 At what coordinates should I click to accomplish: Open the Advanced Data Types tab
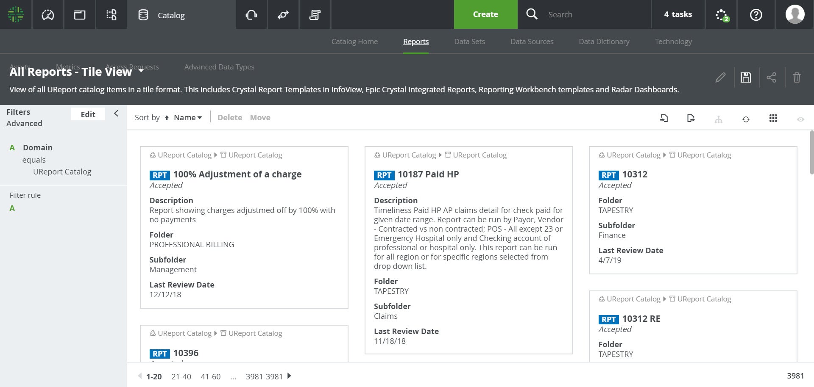tap(219, 67)
